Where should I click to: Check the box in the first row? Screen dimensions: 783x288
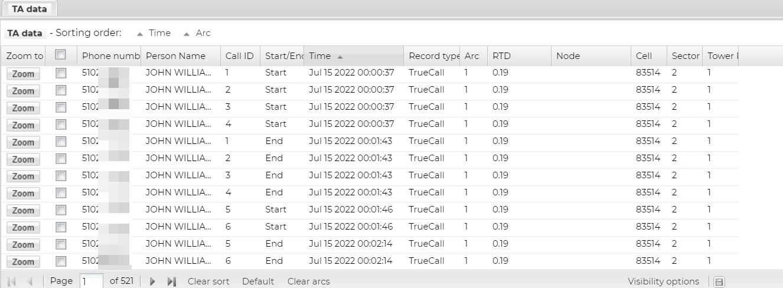coord(60,73)
